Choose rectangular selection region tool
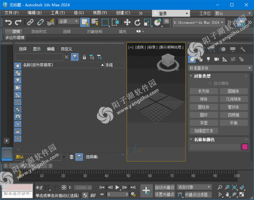 (105, 22)
